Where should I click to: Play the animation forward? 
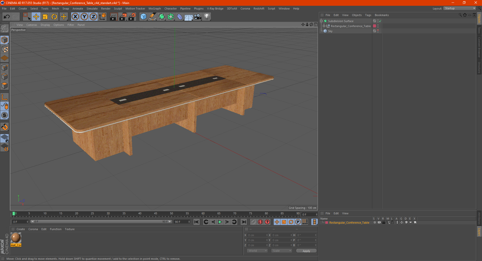point(220,222)
